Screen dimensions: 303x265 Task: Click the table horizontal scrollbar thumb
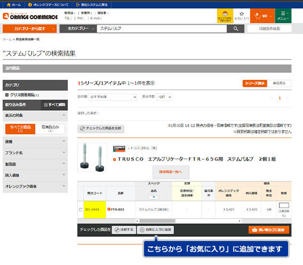pos(157,221)
